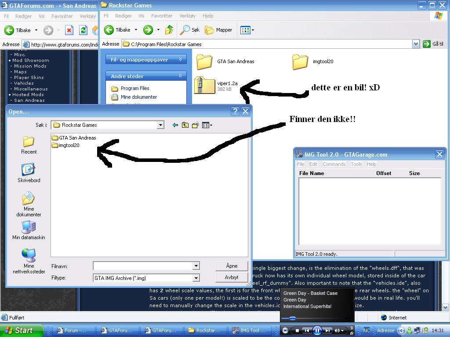The image size is (450, 337).
Task: Switch to the IMG Tool taskbar button
Action: (250, 331)
